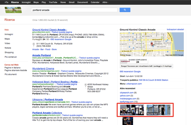Open the urbanspoon.com menu link

134,84
